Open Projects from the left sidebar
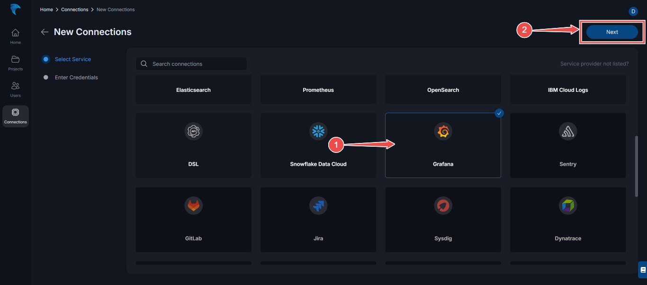647x285 pixels. coord(15,62)
